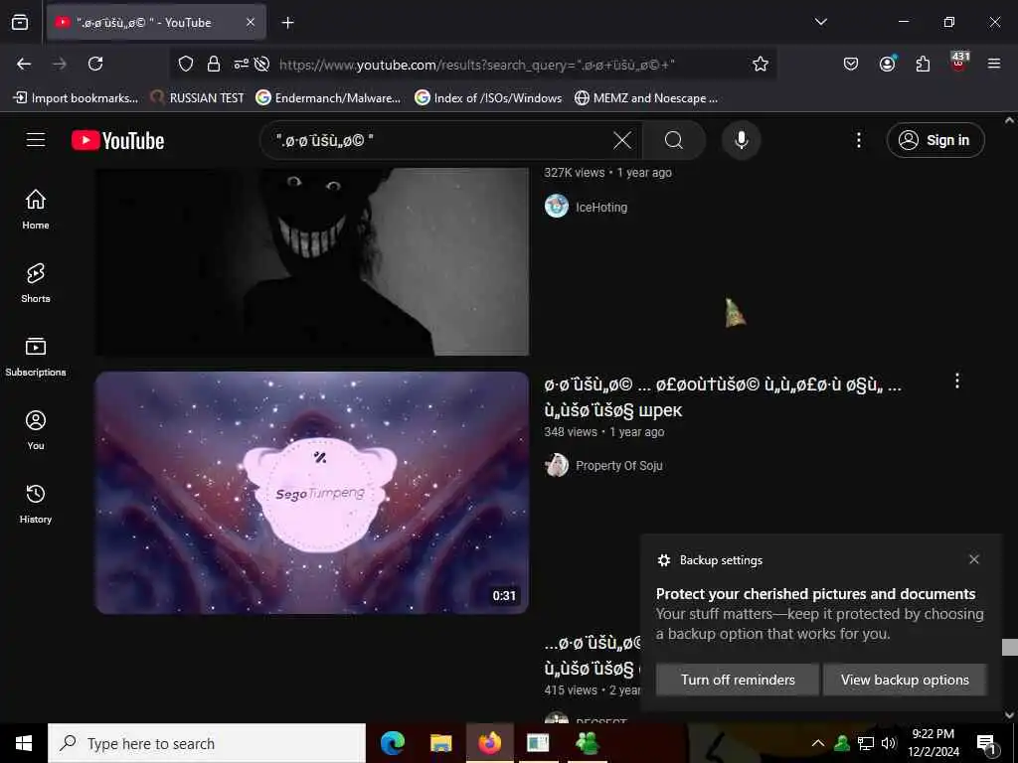Click the page vertical scrollbar thumb
This screenshot has width=1018, height=763.
coord(1010,648)
